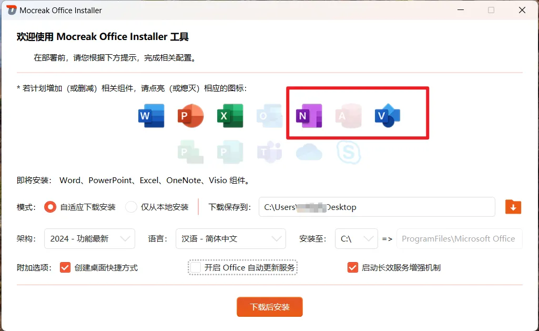Click the 在部署前 instruction text

(x=115, y=58)
